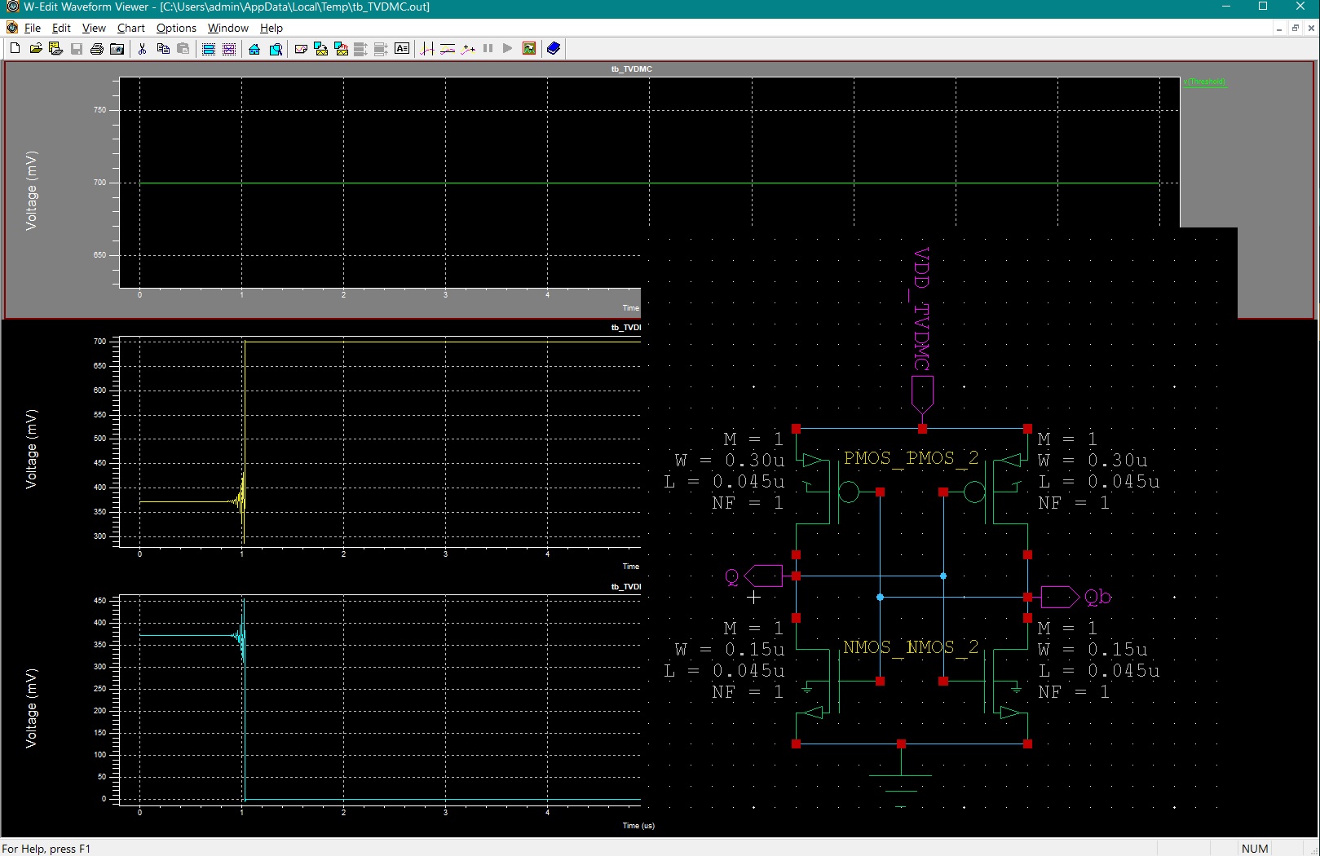The height and width of the screenshot is (856, 1320).
Task: Click the text annotation icon
Action: [x=402, y=49]
